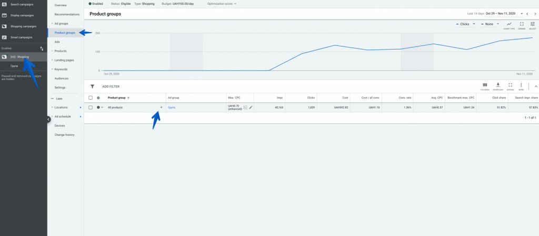This screenshot has width=539, height=236.
Task: Click the More options three-dot icon
Action: [521, 85]
